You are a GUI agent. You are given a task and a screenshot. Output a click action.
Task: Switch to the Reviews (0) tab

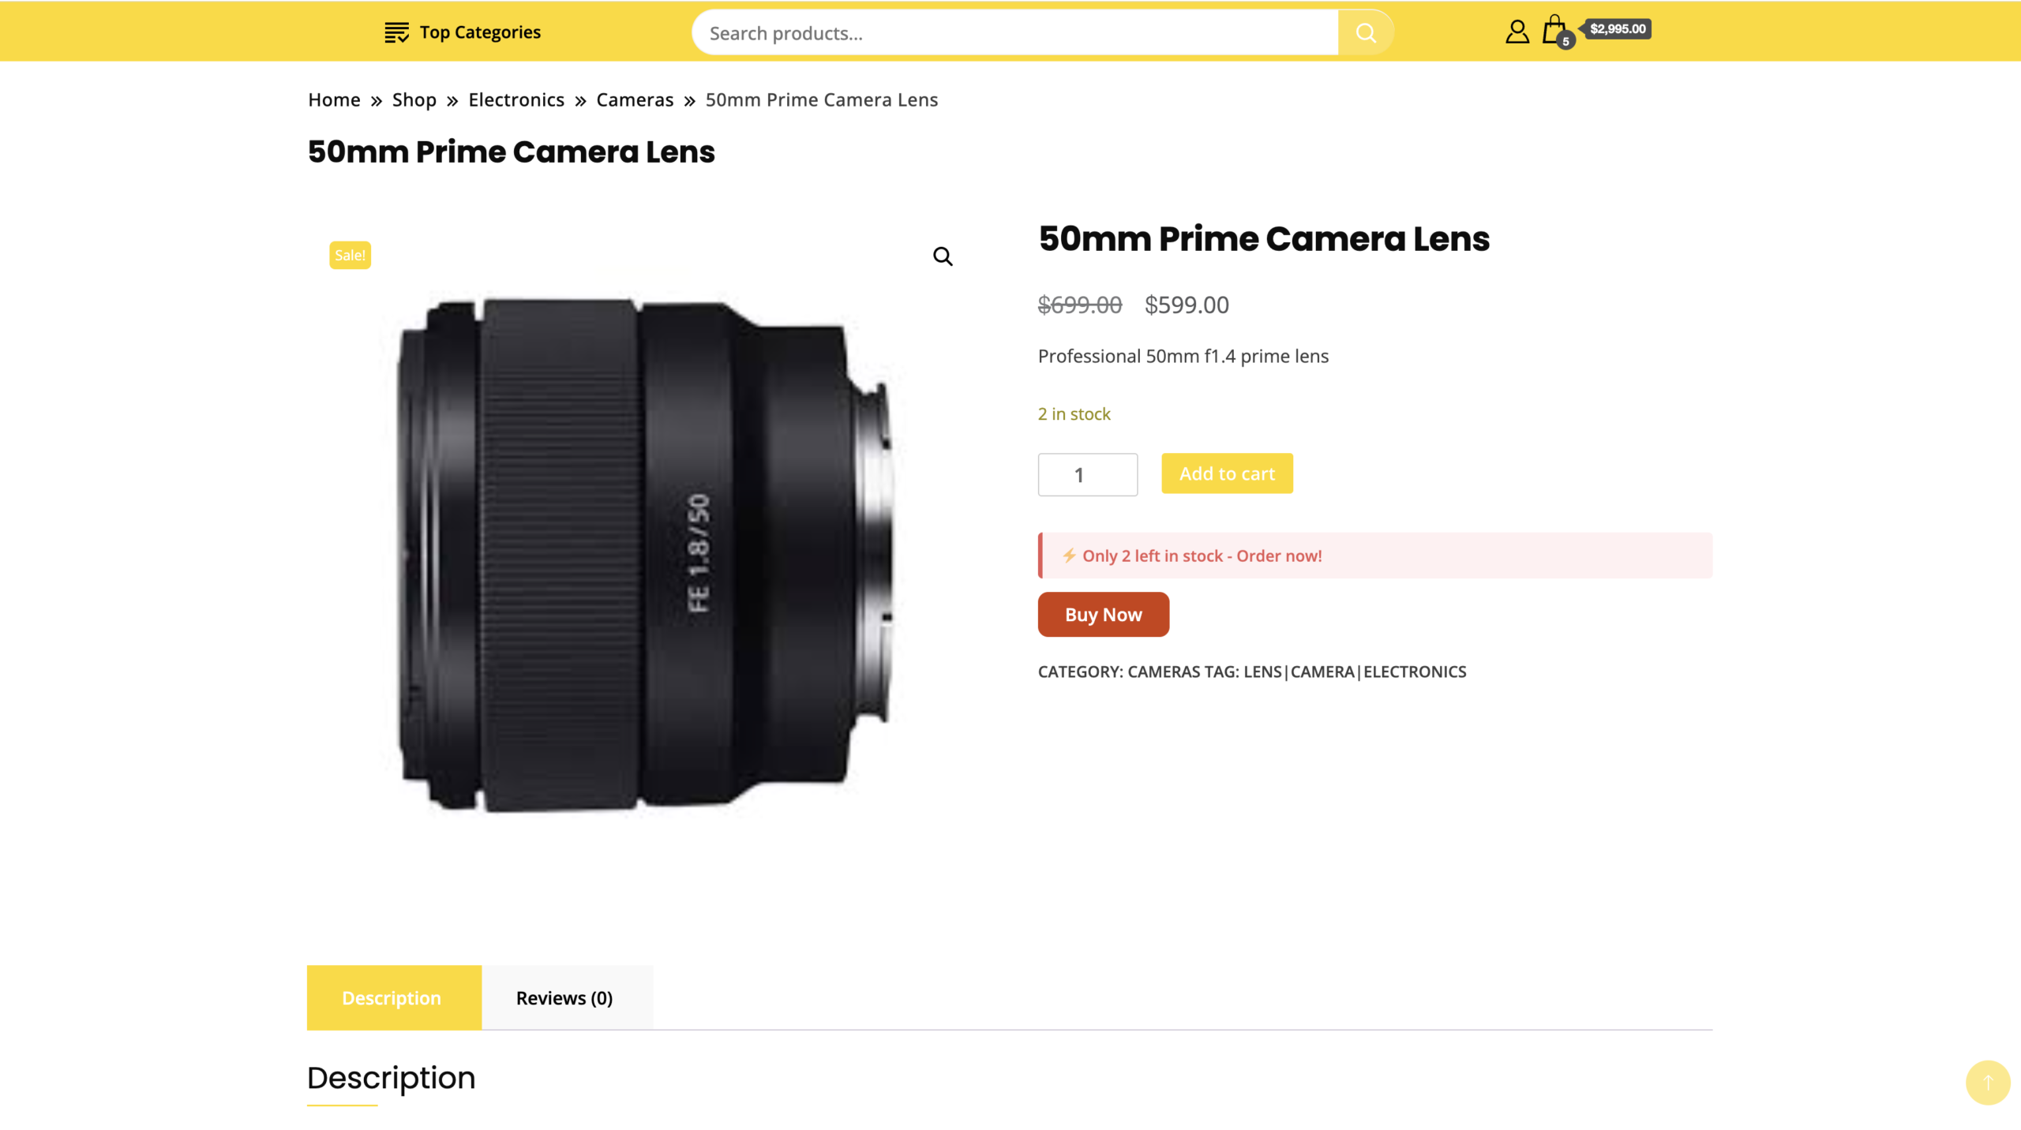click(564, 998)
